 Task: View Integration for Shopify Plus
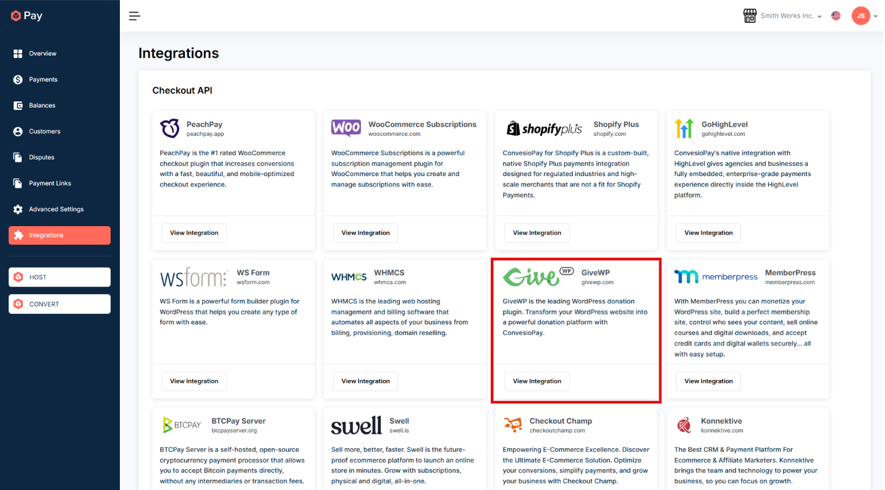click(536, 233)
